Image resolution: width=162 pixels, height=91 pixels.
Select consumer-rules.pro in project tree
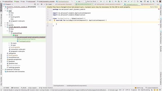(x=18, y=49)
